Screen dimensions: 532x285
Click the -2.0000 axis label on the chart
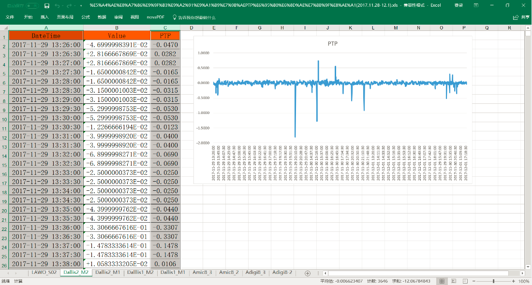click(203, 143)
